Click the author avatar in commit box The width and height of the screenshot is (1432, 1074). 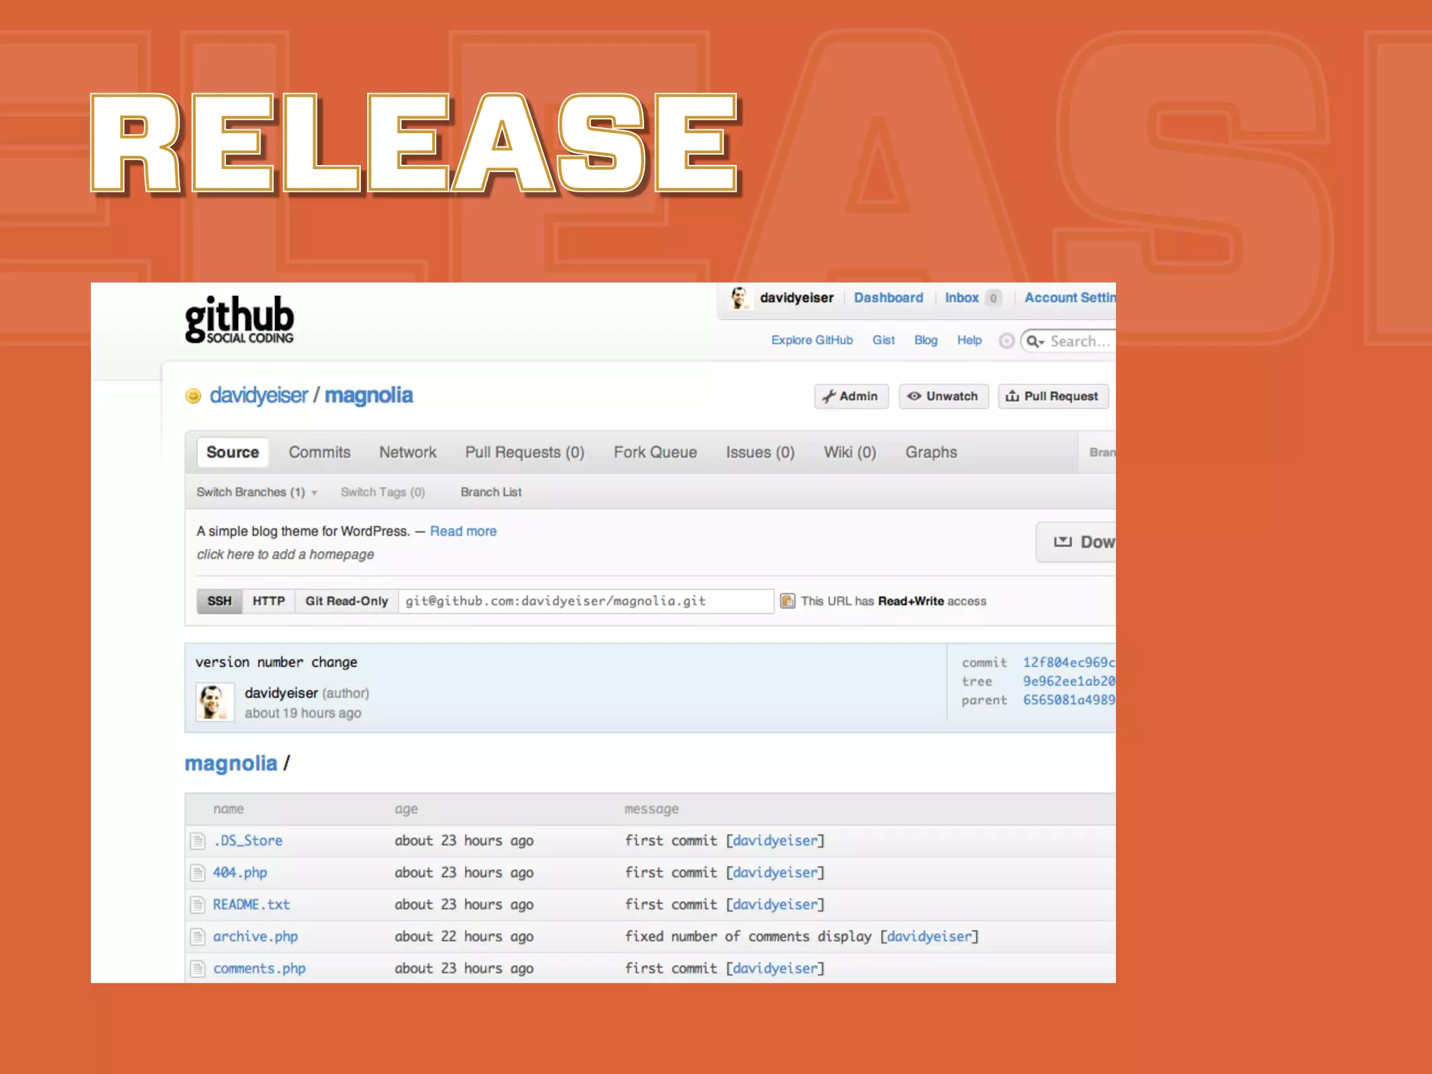[215, 702]
